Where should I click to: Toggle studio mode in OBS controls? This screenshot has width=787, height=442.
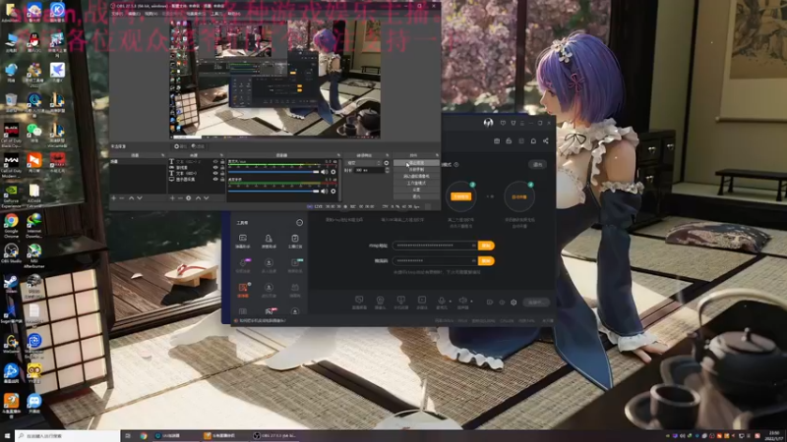[x=416, y=183]
